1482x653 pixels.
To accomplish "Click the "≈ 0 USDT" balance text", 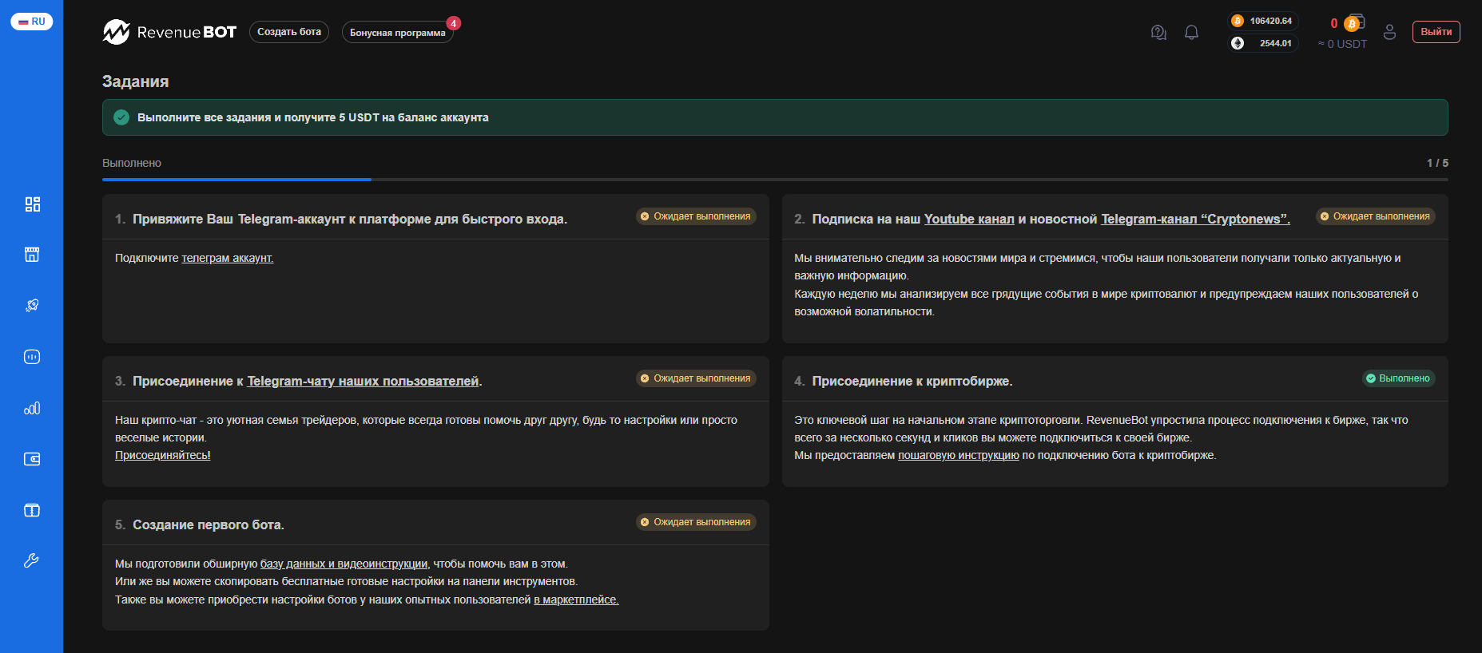I will [1342, 44].
